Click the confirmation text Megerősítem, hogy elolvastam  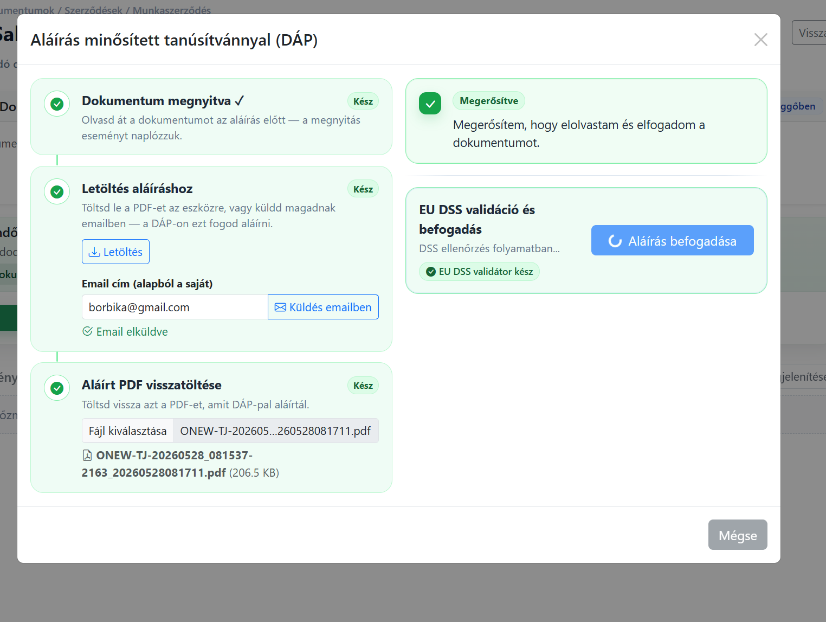click(x=579, y=133)
